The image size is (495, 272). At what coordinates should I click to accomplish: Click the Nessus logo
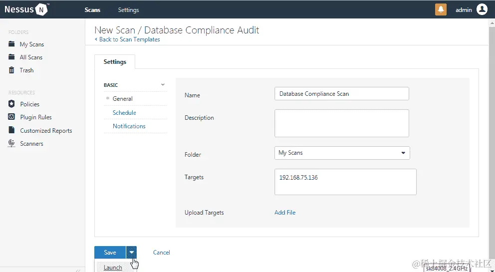(x=26, y=9)
